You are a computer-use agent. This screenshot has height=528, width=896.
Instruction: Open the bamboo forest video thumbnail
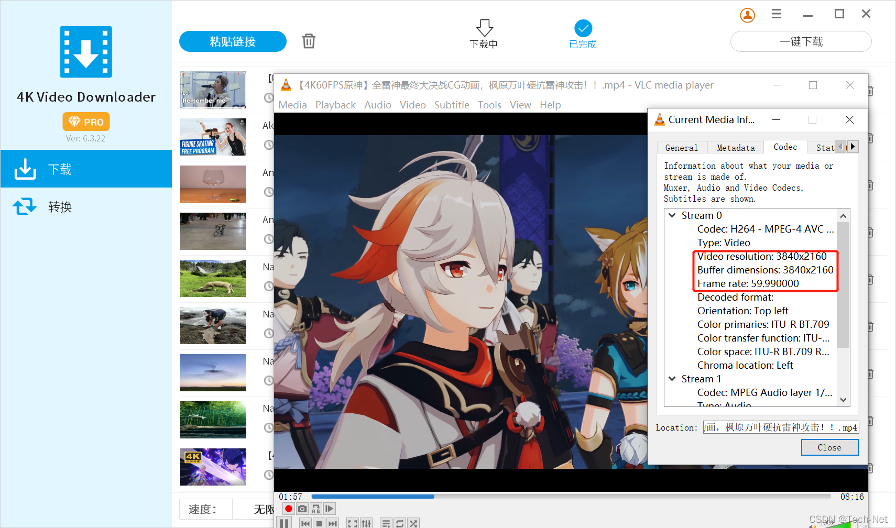213,420
